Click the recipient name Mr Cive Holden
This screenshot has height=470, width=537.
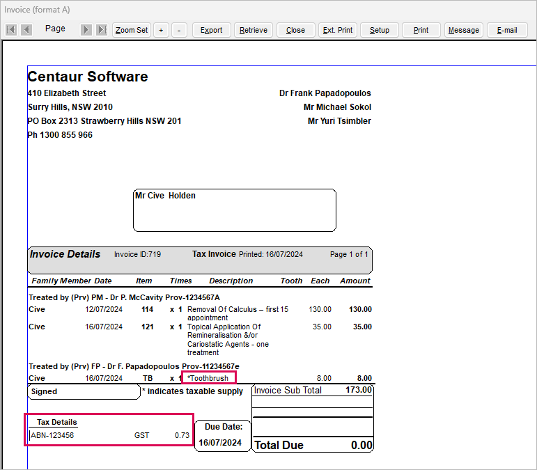tap(165, 196)
